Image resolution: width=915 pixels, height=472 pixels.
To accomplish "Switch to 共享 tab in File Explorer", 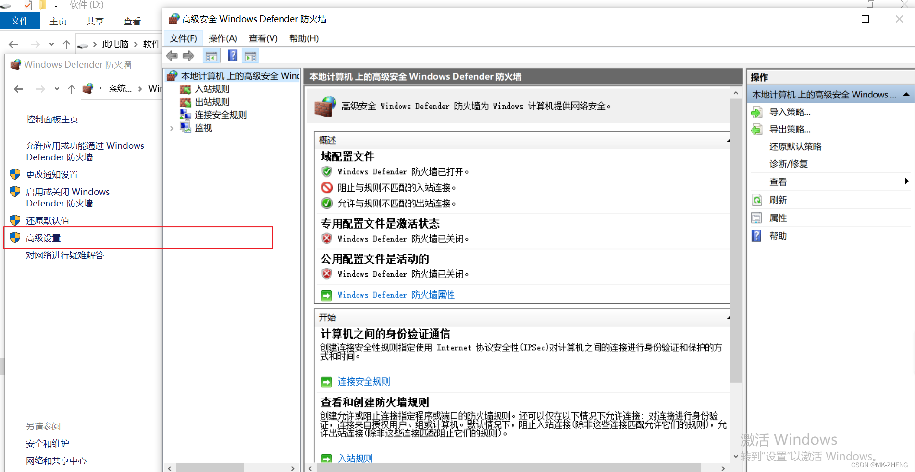I will 95,21.
